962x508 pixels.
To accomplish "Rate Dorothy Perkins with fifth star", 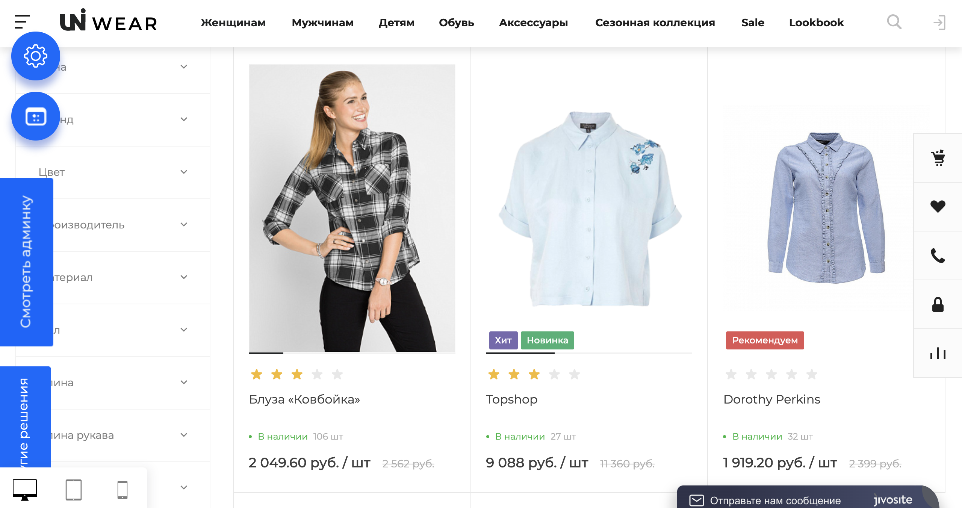I will pos(812,374).
